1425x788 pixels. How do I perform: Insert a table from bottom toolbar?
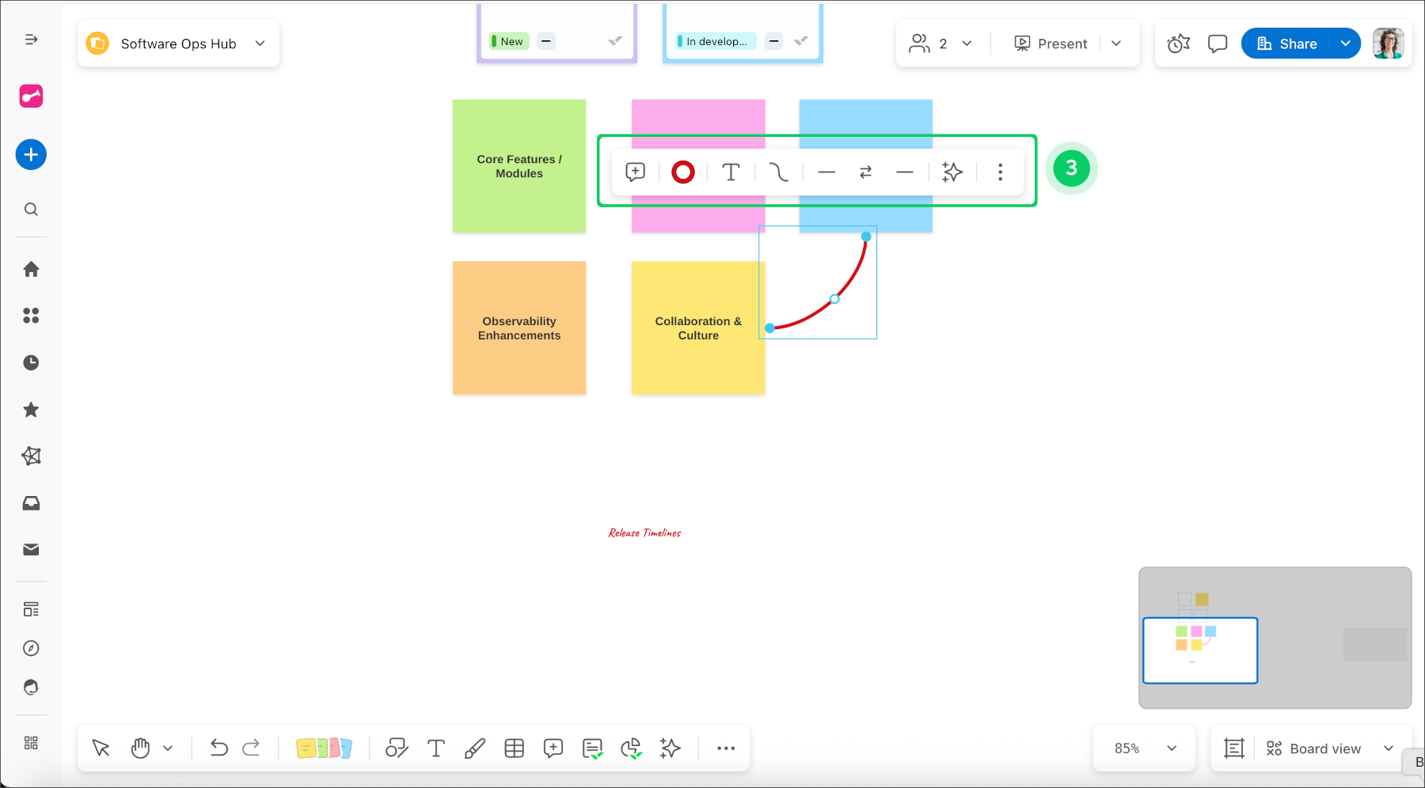(x=515, y=748)
